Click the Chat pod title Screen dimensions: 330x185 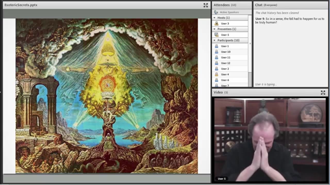tap(259, 5)
